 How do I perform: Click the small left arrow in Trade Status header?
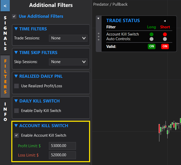click(x=165, y=21)
